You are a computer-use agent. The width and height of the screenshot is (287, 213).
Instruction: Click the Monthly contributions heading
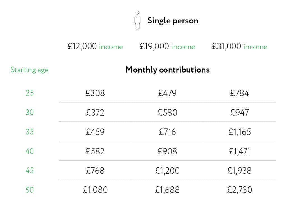point(167,70)
